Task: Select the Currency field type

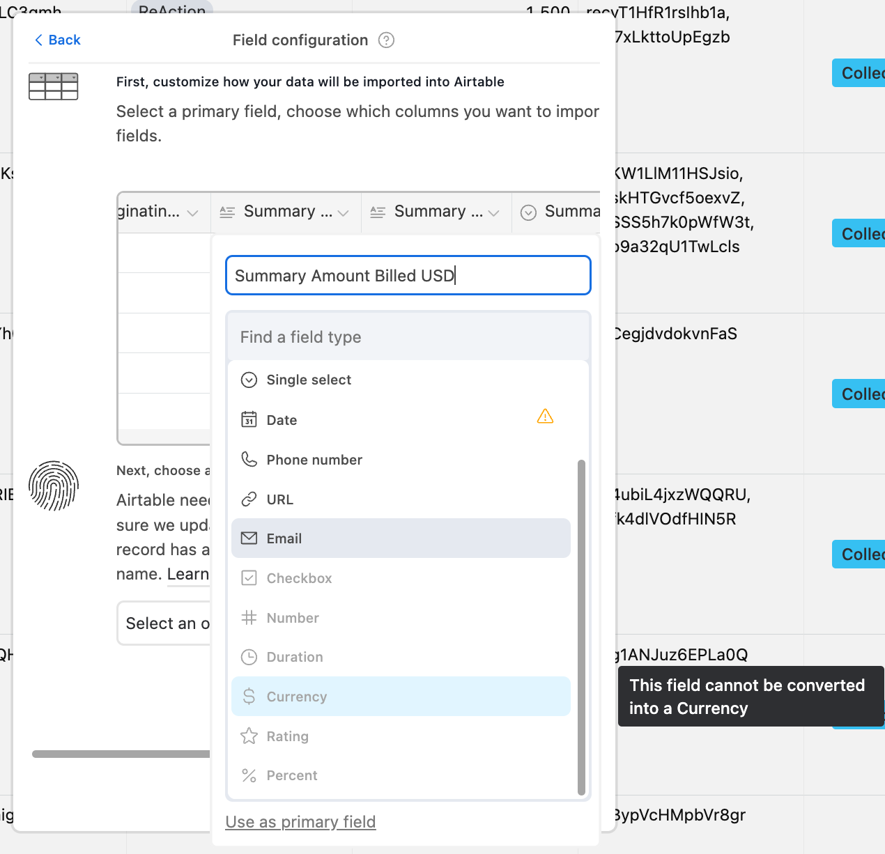Action: point(401,697)
